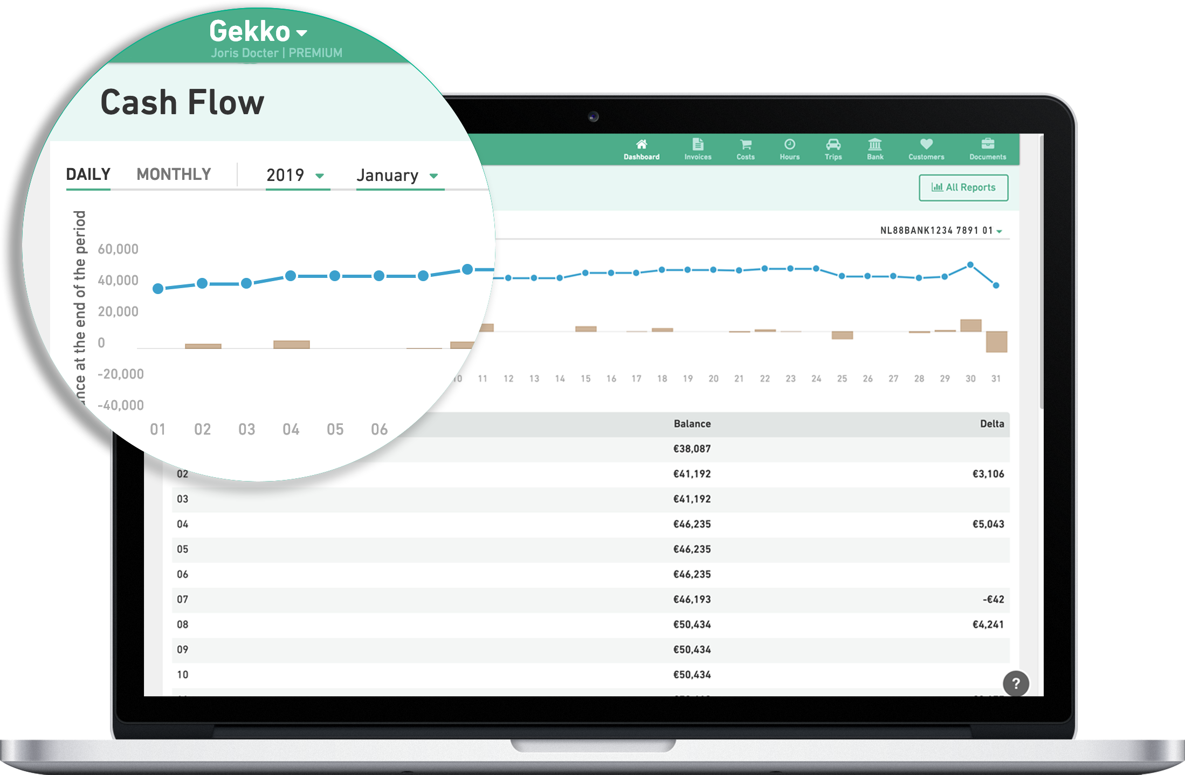Click the All Reports button

pos(964,188)
